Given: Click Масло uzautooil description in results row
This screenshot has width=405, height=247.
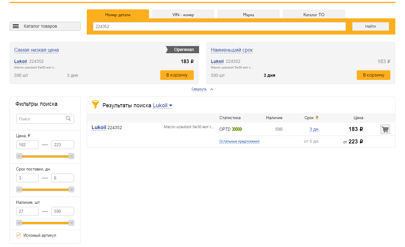Looking at the screenshot, I should [189, 127].
